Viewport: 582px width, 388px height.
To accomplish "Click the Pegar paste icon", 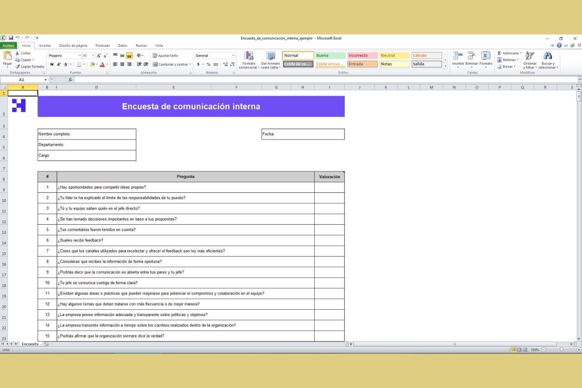I will pos(7,56).
